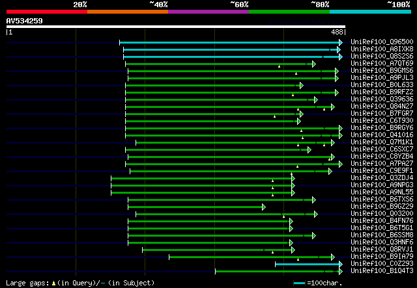Screen dimensions: 417x288
Task: Click the green ~80% identity color segment
Action: (289, 12)
